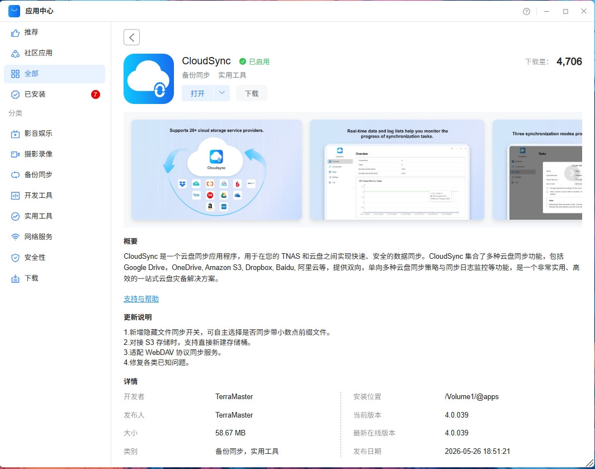Click the help question mark icon
The image size is (595, 469).
[526, 11]
